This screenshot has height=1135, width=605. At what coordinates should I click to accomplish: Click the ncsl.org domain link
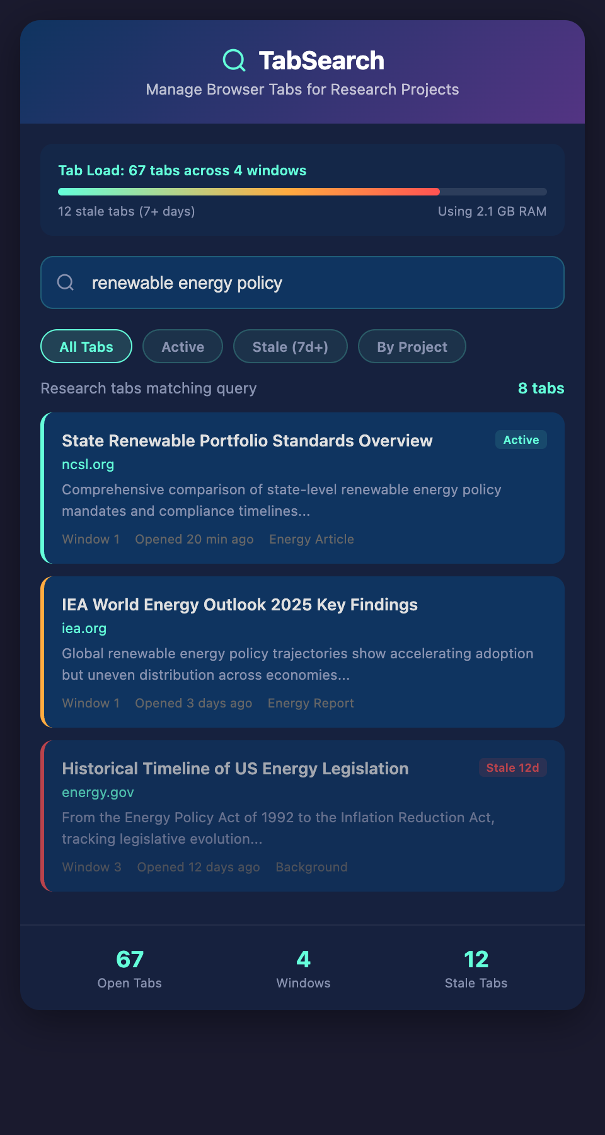click(88, 465)
